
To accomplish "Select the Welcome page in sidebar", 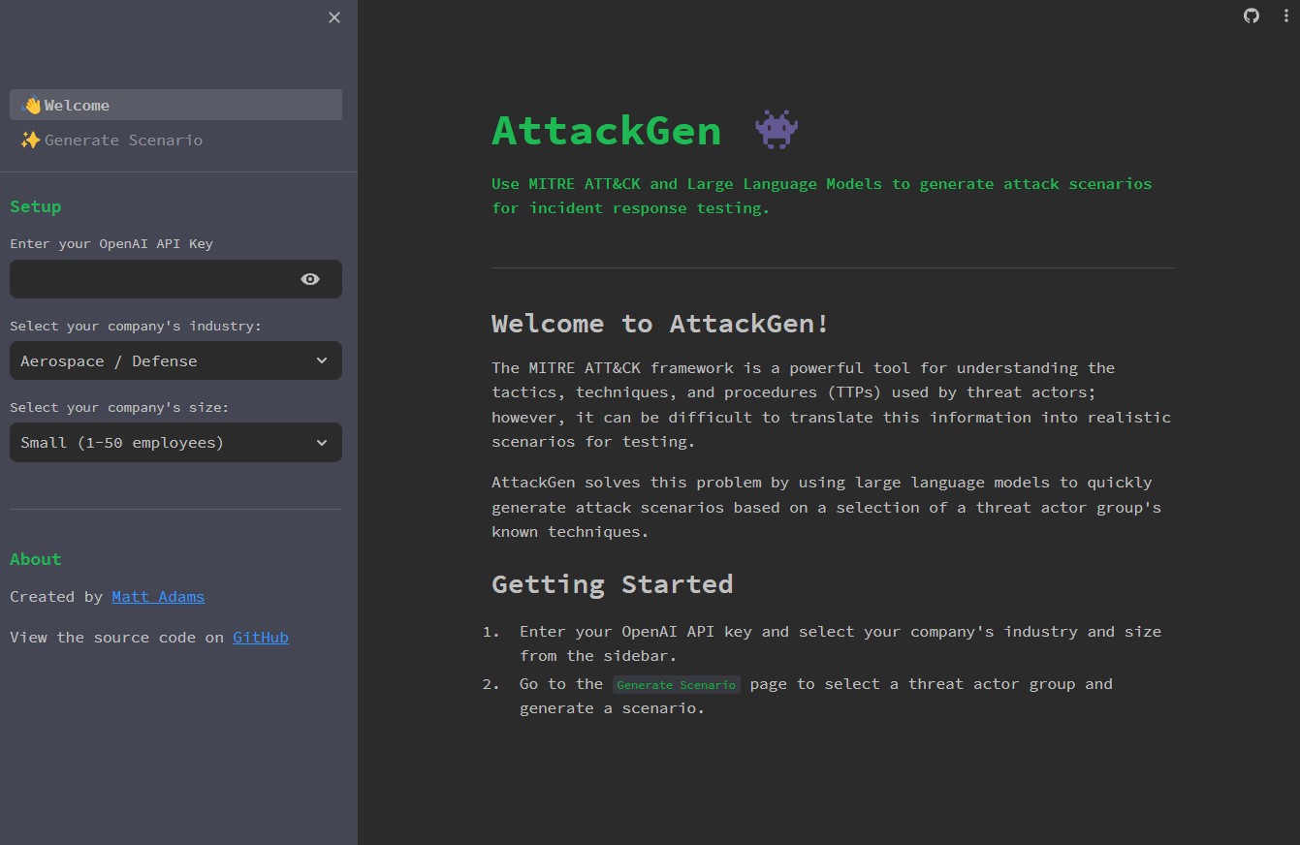I will [x=175, y=105].
